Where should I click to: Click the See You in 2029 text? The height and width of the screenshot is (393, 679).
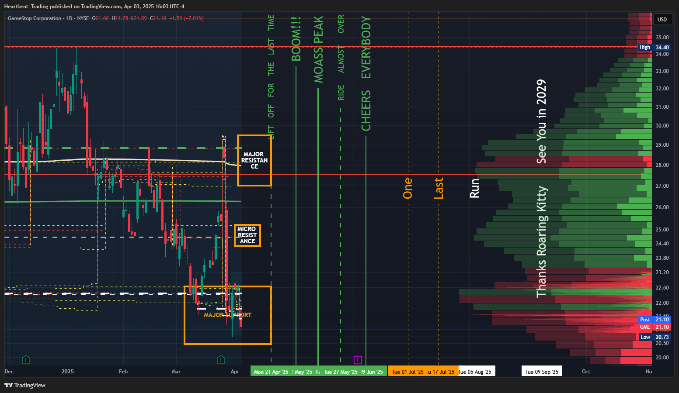click(x=542, y=121)
